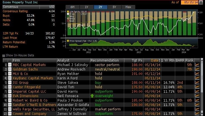This screenshot has height=116, width=205.
Task: Sort table by Rank column header
Action: [x=189, y=60]
